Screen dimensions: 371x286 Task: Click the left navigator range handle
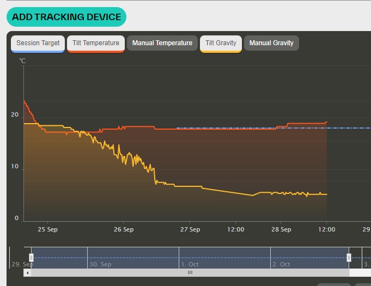31,258
